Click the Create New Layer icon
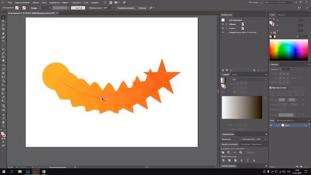The height and width of the screenshot is (175, 311). tap(301, 167)
